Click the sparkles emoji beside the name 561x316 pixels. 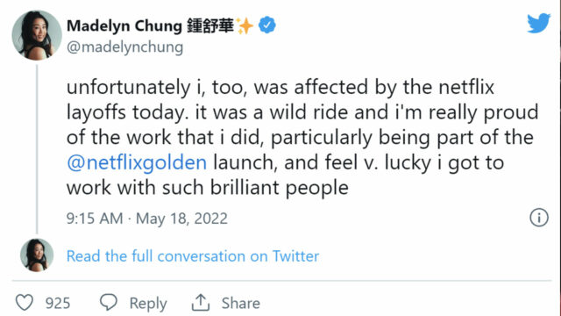point(245,25)
